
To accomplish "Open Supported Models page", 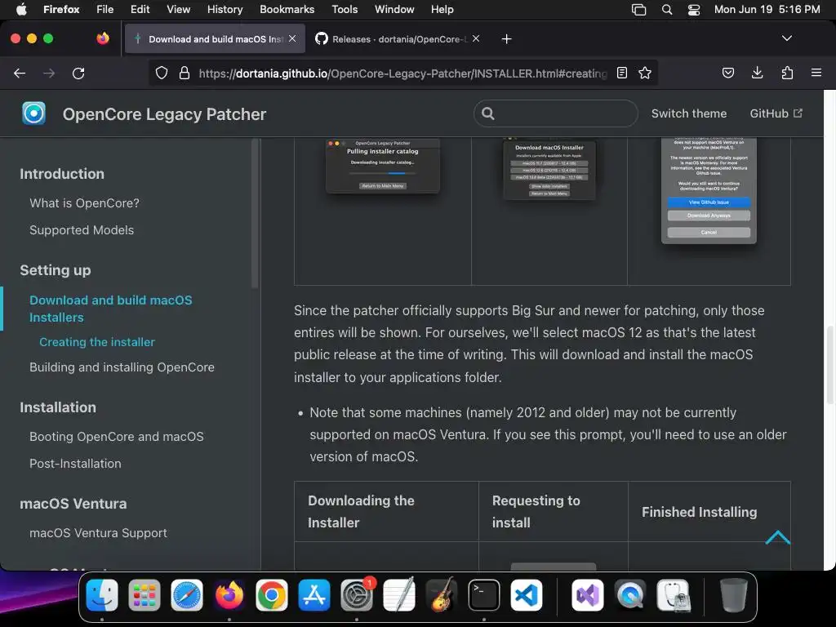I will [x=82, y=230].
